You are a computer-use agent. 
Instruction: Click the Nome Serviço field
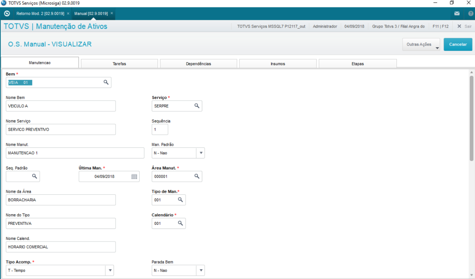coord(61,129)
